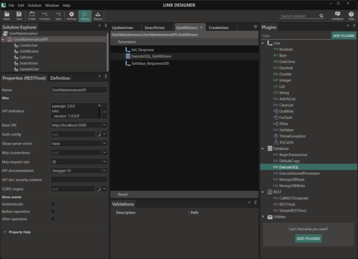This screenshot has width=358, height=259.
Task: Close the GetAllUsers tab
Action: pyautogui.click(x=201, y=28)
